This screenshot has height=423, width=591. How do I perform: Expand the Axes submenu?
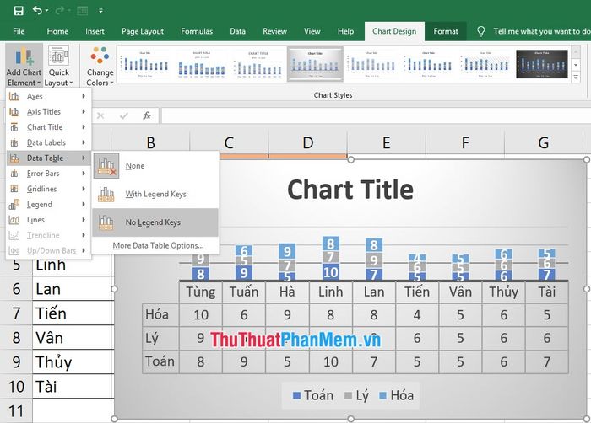click(x=48, y=96)
